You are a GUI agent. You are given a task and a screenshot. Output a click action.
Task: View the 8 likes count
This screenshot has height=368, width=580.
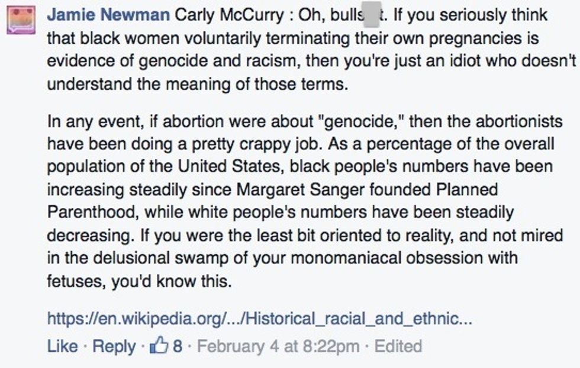click(x=177, y=346)
